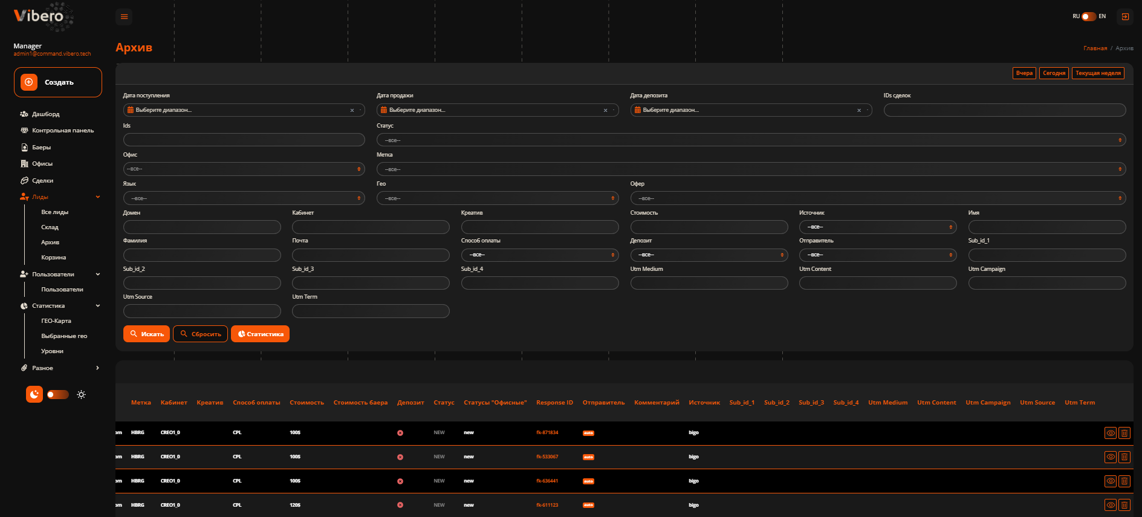1142x517 pixels.
Task: Open the Статус dropdown
Action: click(751, 140)
